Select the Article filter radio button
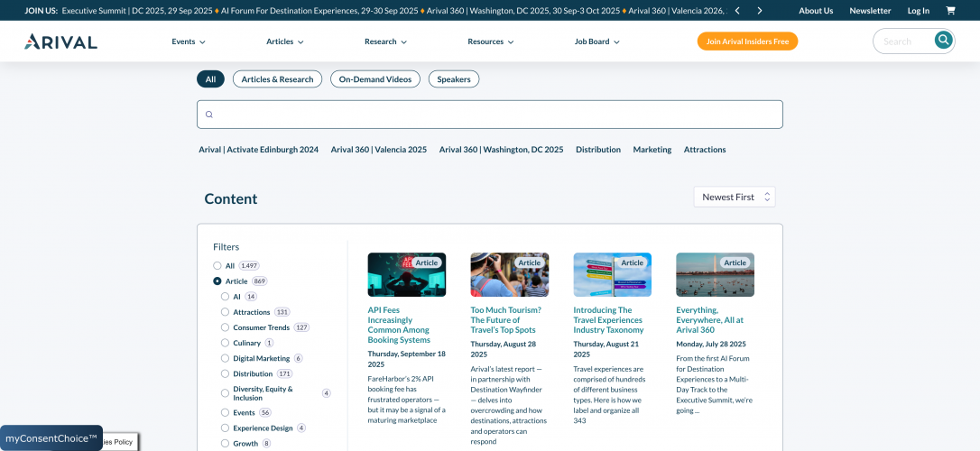The width and height of the screenshot is (980, 451). [x=217, y=281]
